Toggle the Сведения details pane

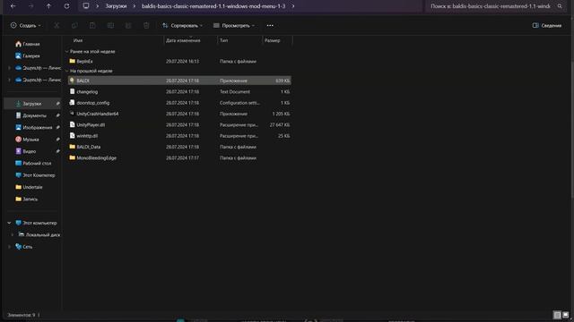[x=547, y=26]
